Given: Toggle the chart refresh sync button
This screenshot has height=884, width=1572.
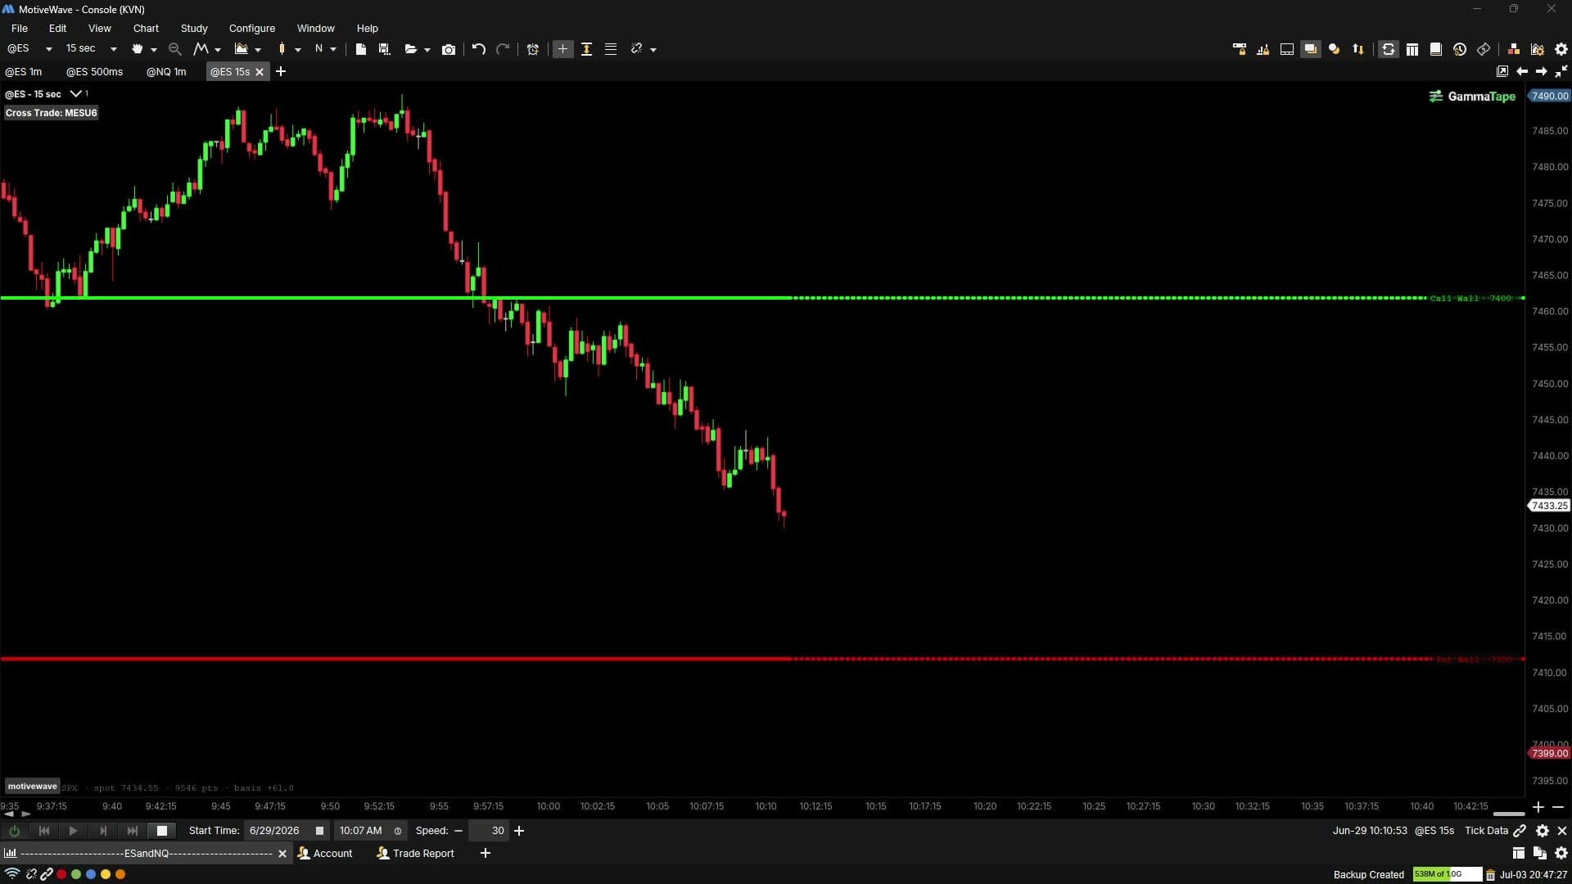Looking at the screenshot, I should click(x=1389, y=49).
